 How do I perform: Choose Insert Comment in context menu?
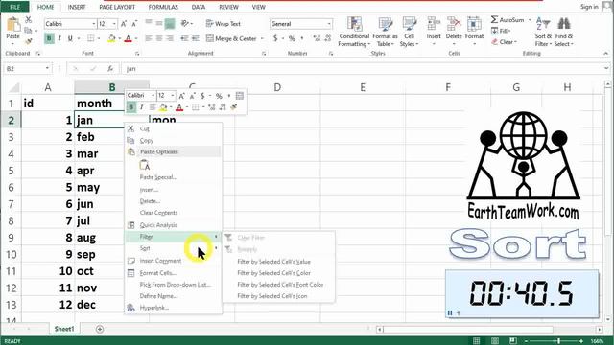point(173,261)
